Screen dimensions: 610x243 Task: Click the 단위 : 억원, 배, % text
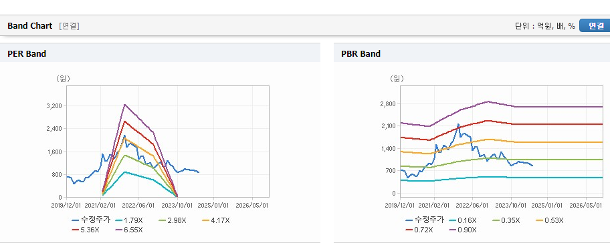click(544, 26)
